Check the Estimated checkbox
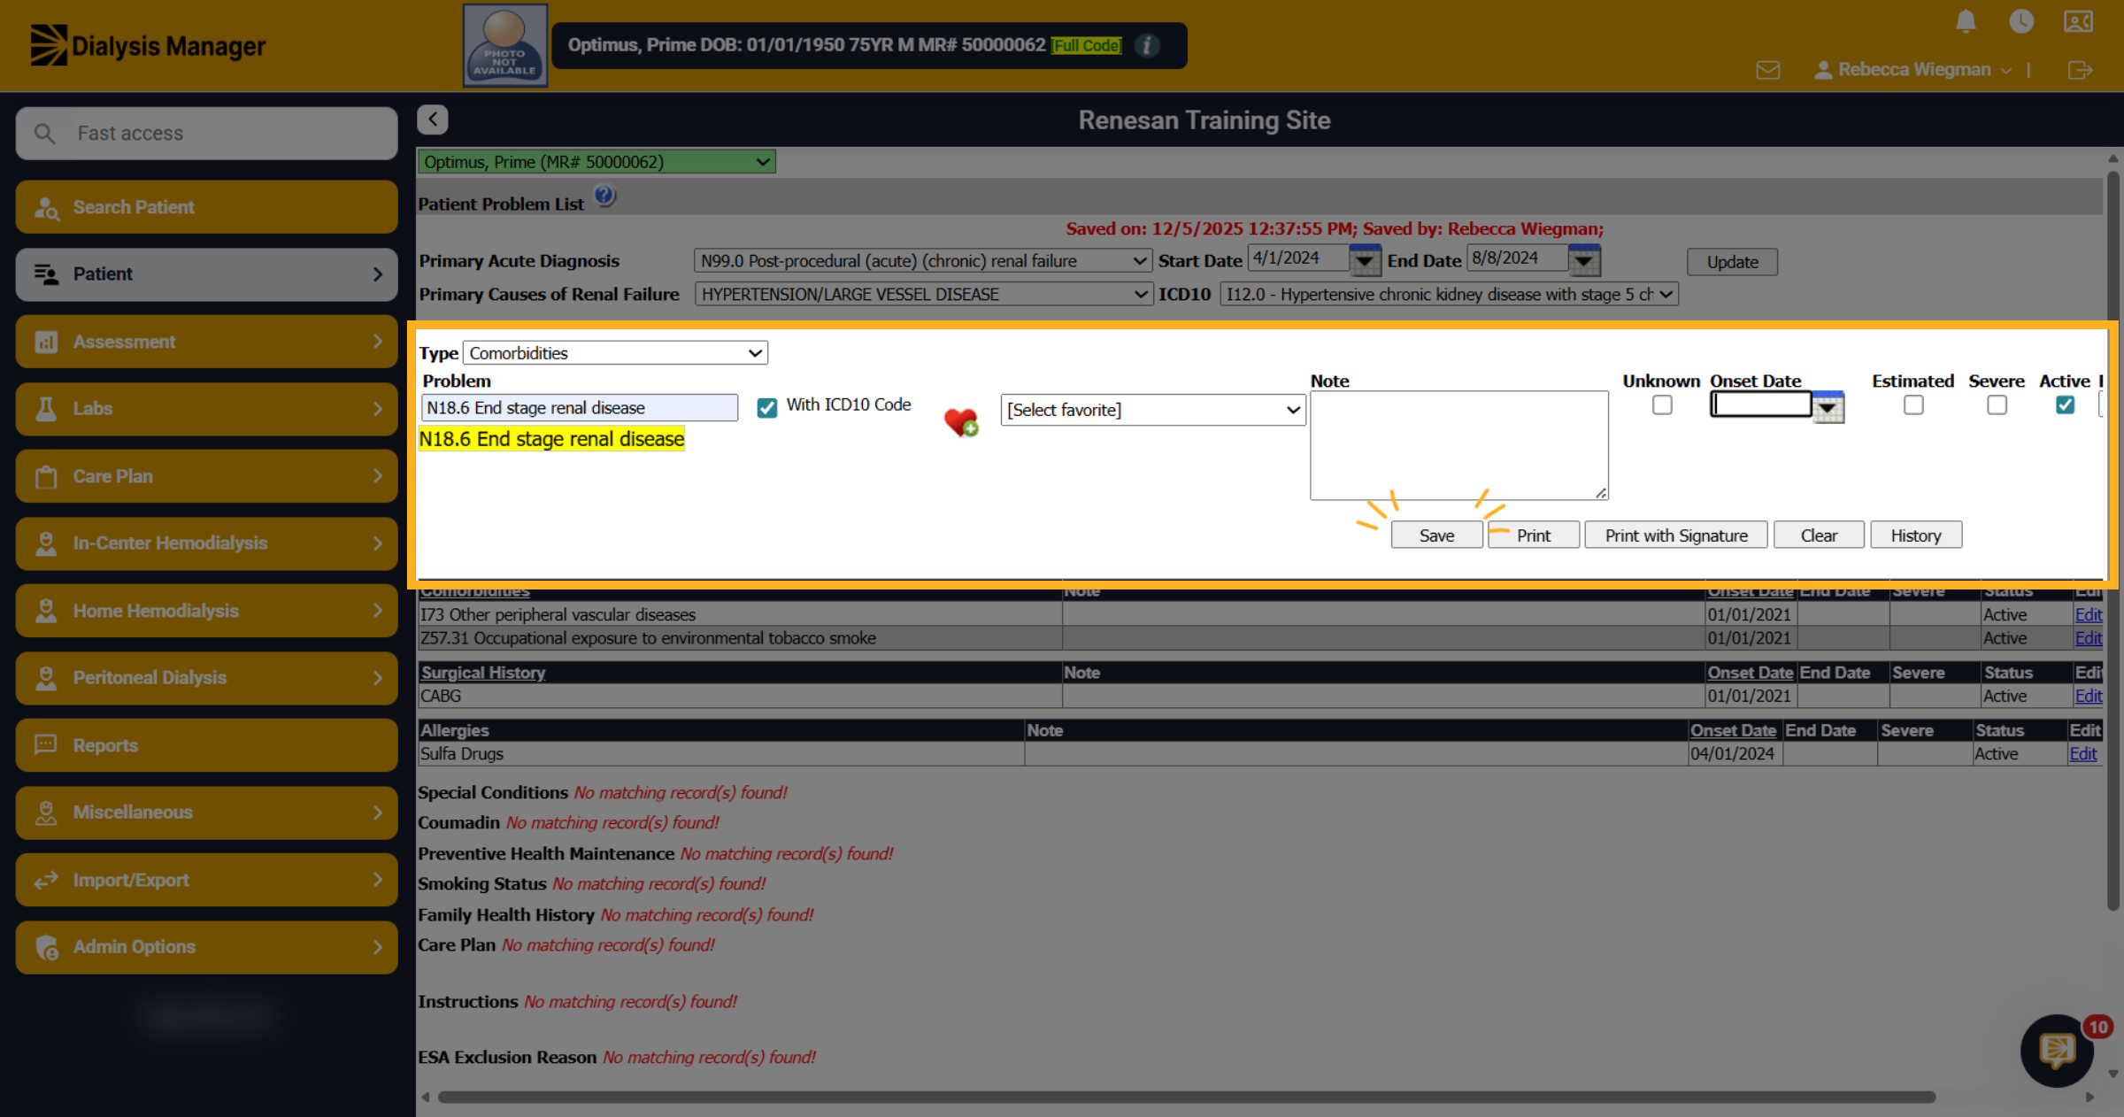 (1913, 405)
